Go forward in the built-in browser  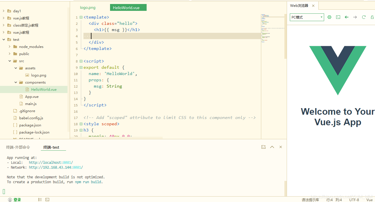[x=355, y=17]
